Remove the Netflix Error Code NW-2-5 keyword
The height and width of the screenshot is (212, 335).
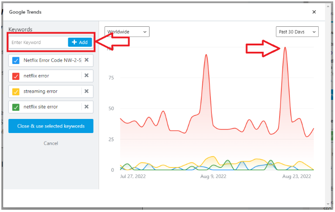(x=86, y=60)
